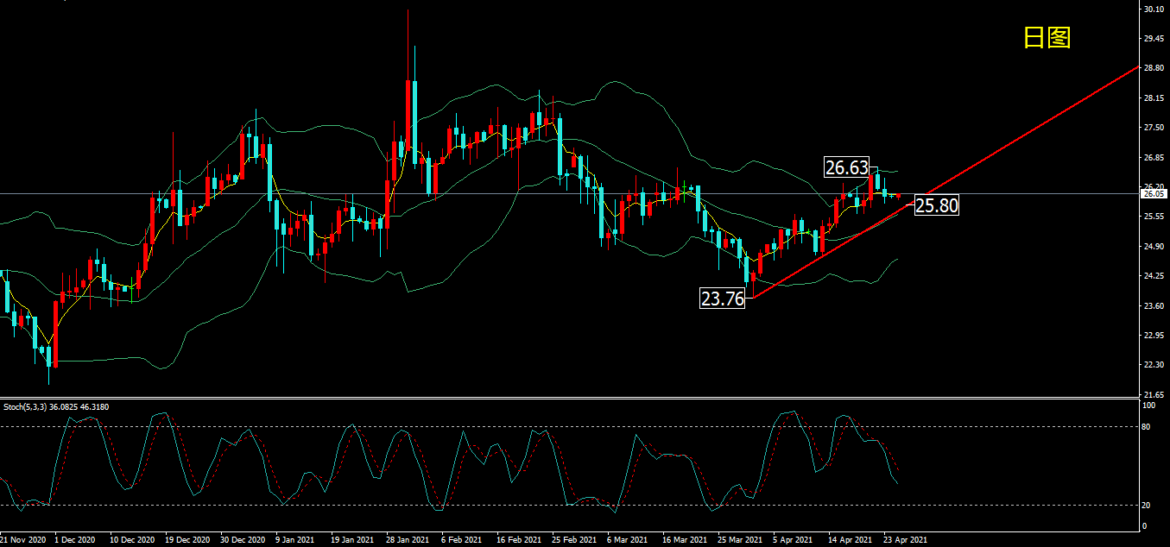Screen dimensions: 1170x547
Task: Click 24.25 on the price axis
Action: coord(1154,276)
